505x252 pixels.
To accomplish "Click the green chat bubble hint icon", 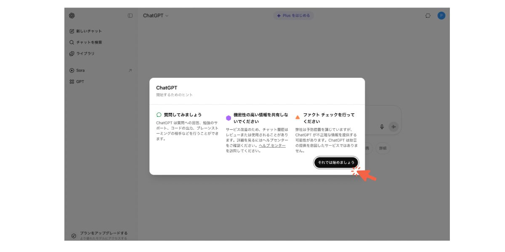I will click(159, 115).
